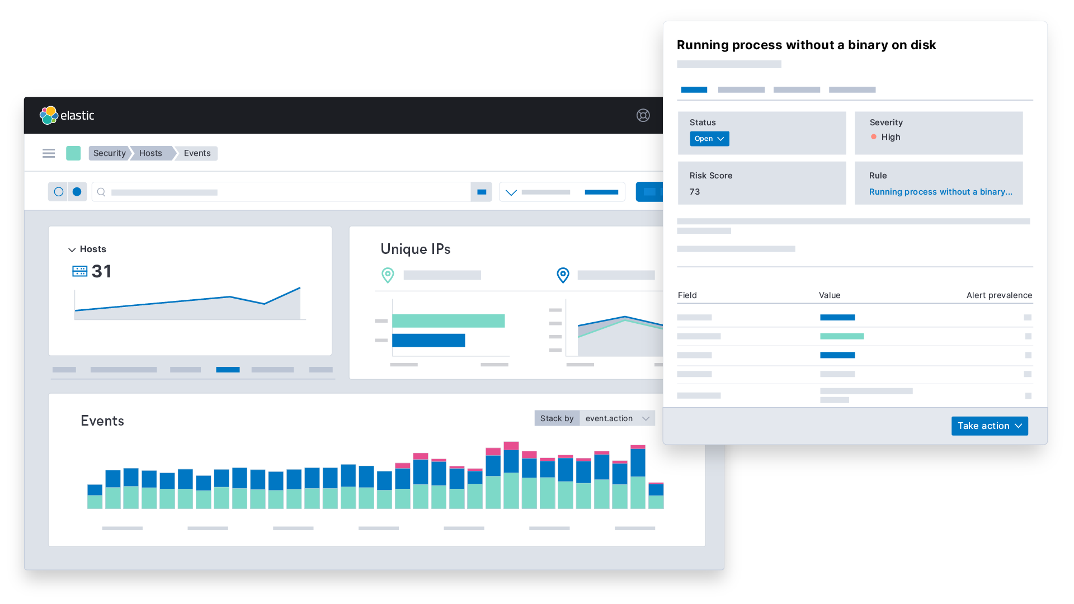Expand the Stack by event.action dropdown
Viewport: 1074px width, 604px height.
coord(646,418)
